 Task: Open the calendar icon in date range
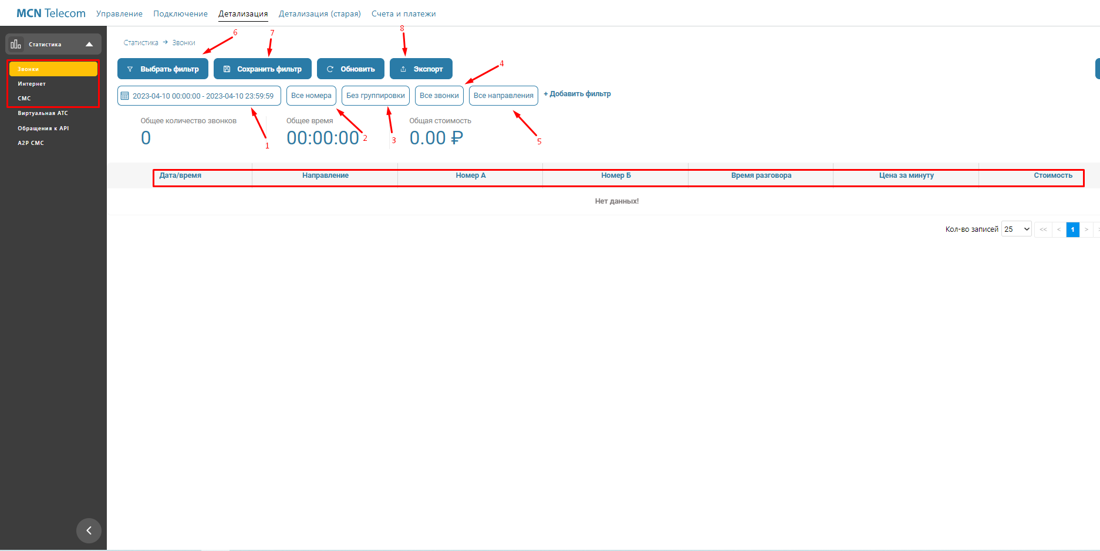(x=125, y=96)
